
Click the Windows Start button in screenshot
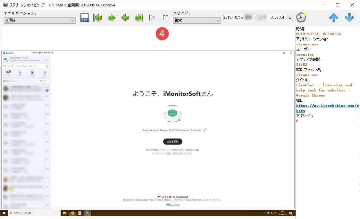(x=4, y=213)
